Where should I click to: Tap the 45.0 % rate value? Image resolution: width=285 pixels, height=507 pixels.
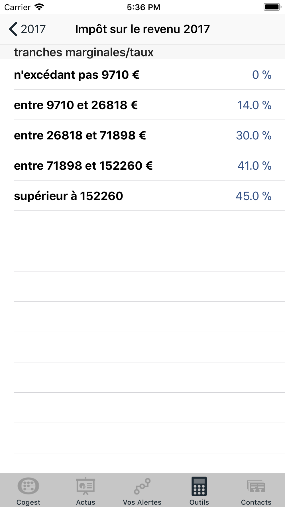coord(253,196)
